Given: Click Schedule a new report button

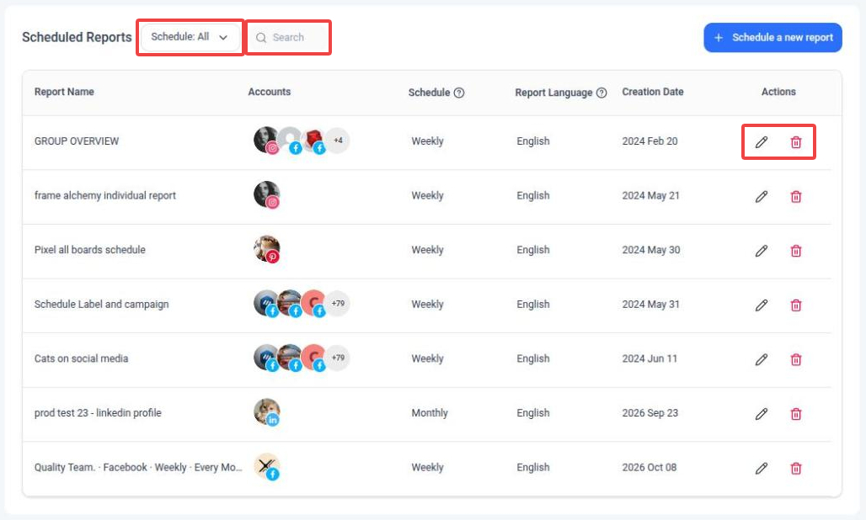Looking at the screenshot, I should (x=772, y=38).
